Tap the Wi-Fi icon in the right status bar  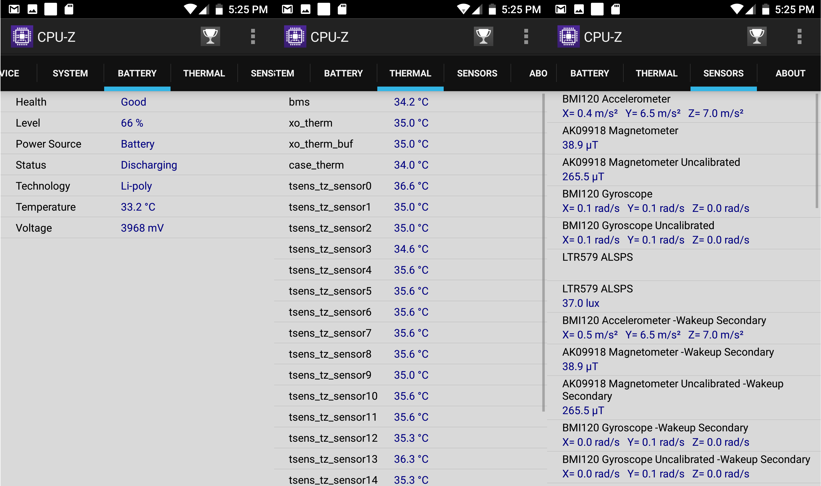tap(736, 9)
